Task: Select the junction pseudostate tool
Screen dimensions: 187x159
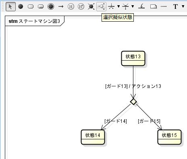Action: point(91,6)
